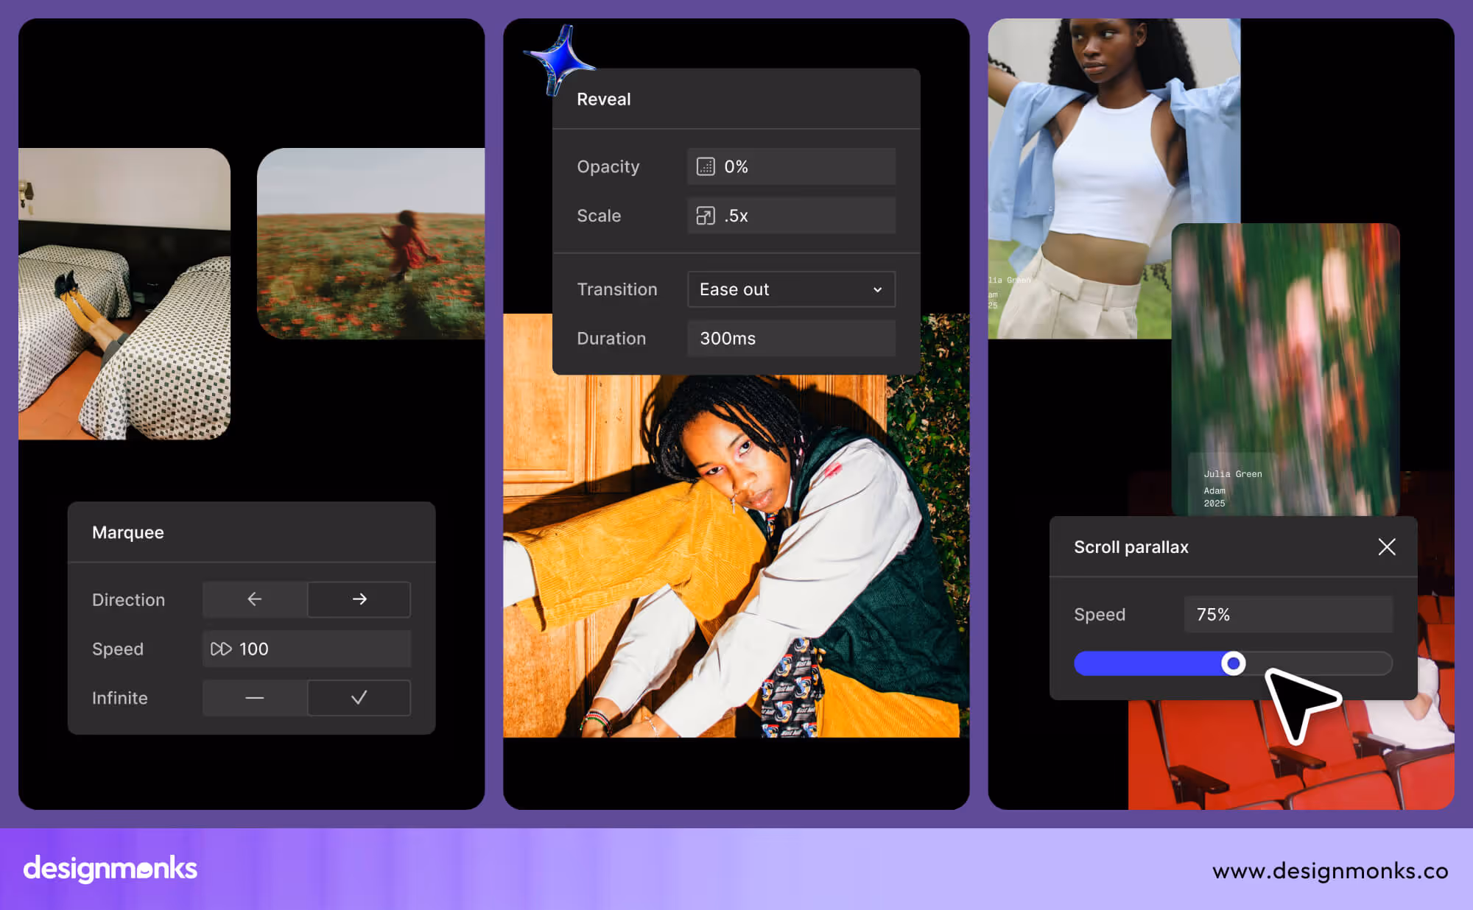Click the opacity icon in Reveal panel
The image size is (1473, 910).
pyautogui.click(x=705, y=166)
